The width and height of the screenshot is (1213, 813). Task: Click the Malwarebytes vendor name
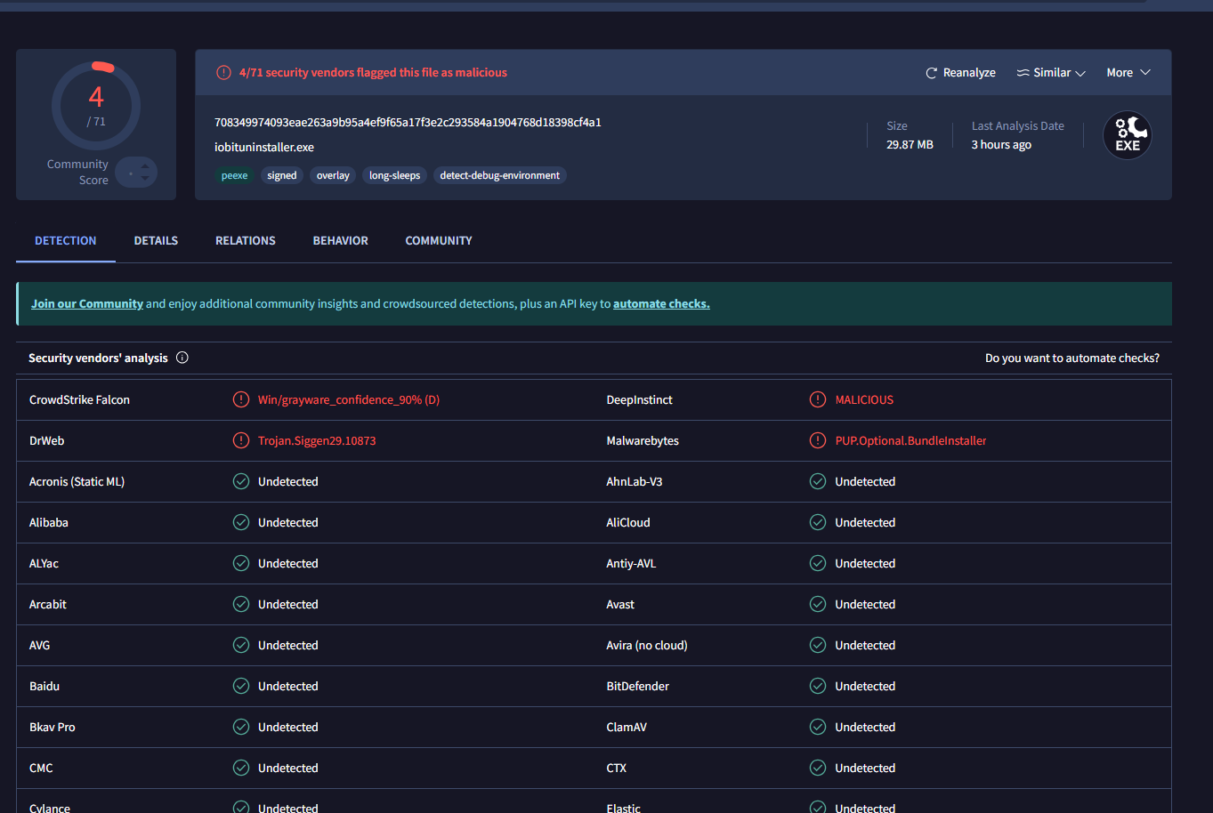click(643, 441)
